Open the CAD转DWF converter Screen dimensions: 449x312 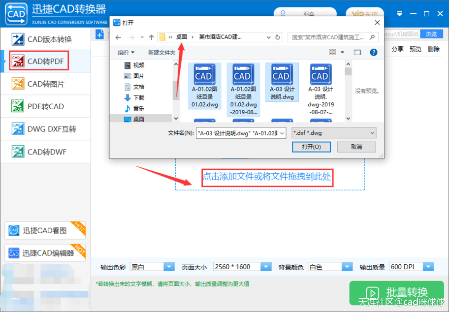point(45,152)
